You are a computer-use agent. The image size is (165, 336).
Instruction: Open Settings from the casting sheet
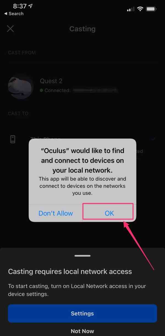click(x=82, y=313)
